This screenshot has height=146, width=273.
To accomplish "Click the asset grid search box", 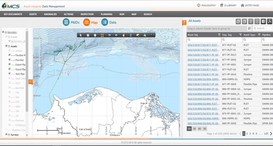I will pos(263,28).
